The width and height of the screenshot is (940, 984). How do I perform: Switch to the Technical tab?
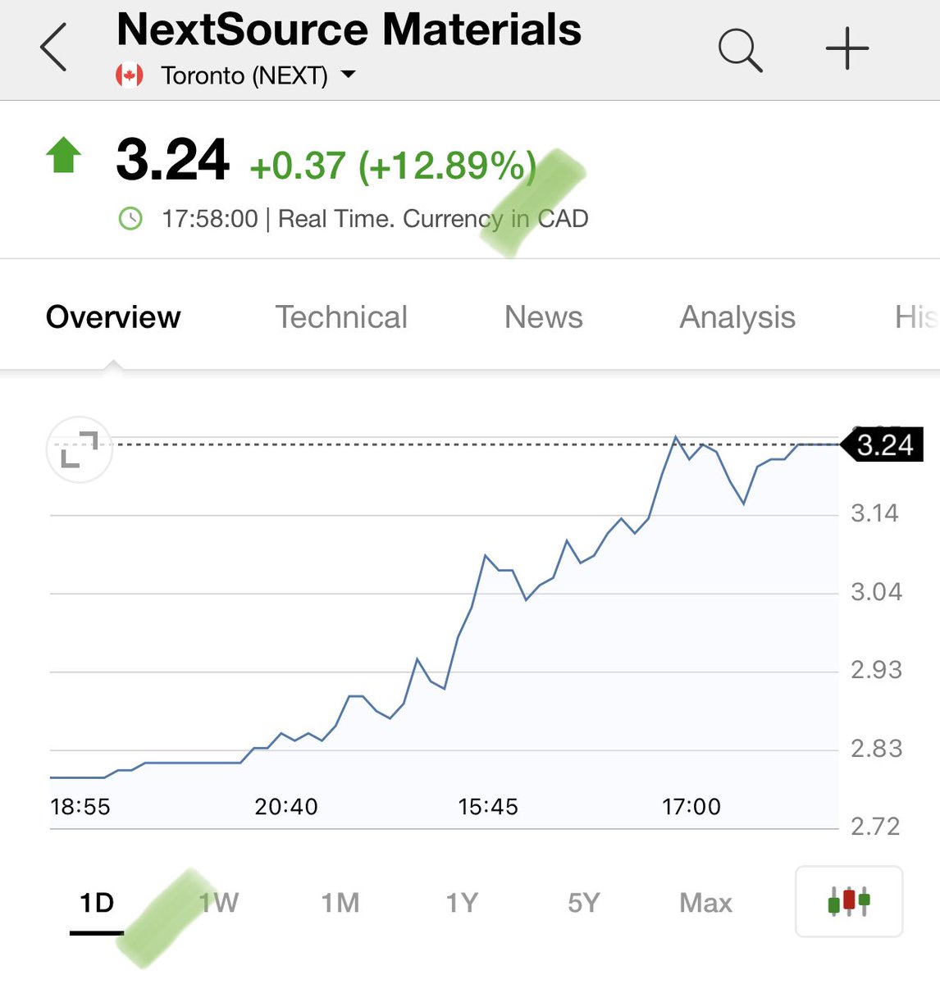341,317
